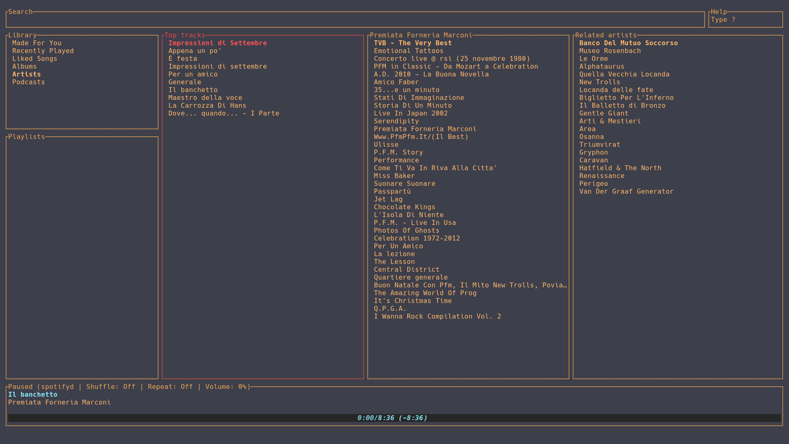The image size is (789, 444).
Task: Open the album Chocolate Kings
Action: 404,207
